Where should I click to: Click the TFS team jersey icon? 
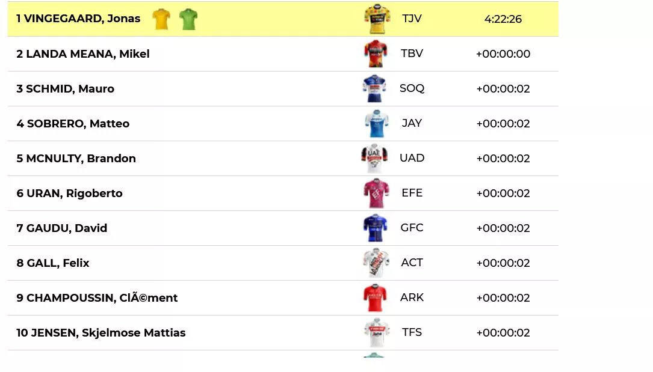(377, 333)
